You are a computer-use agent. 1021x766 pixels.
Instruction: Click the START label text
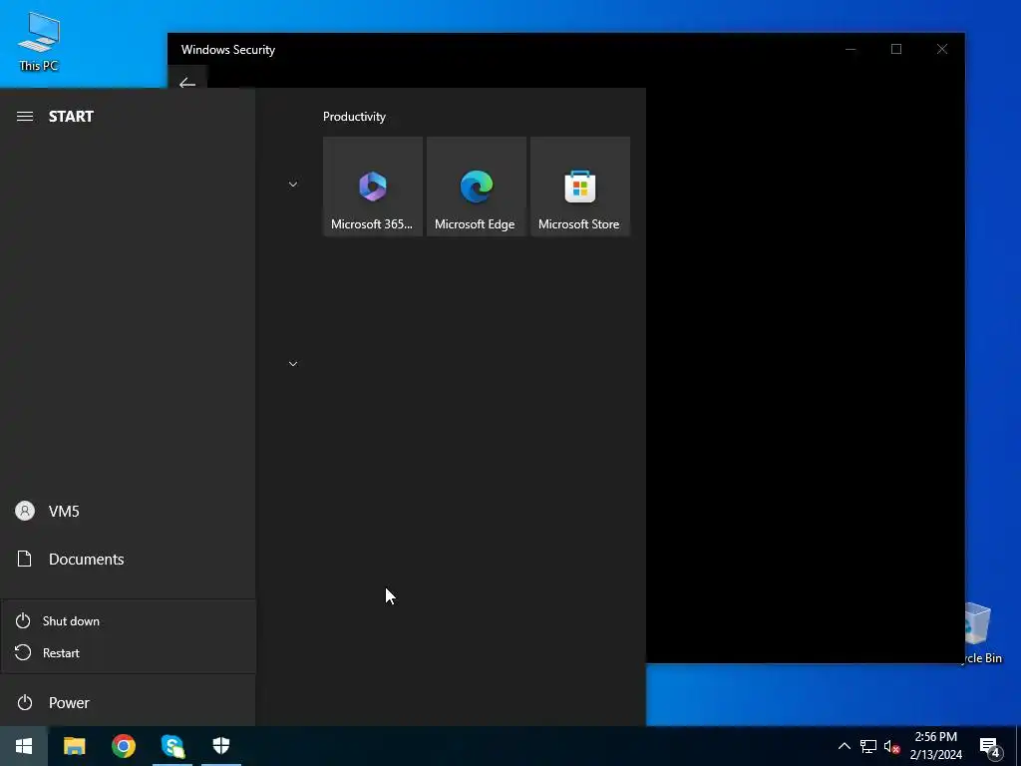[71, 117]
